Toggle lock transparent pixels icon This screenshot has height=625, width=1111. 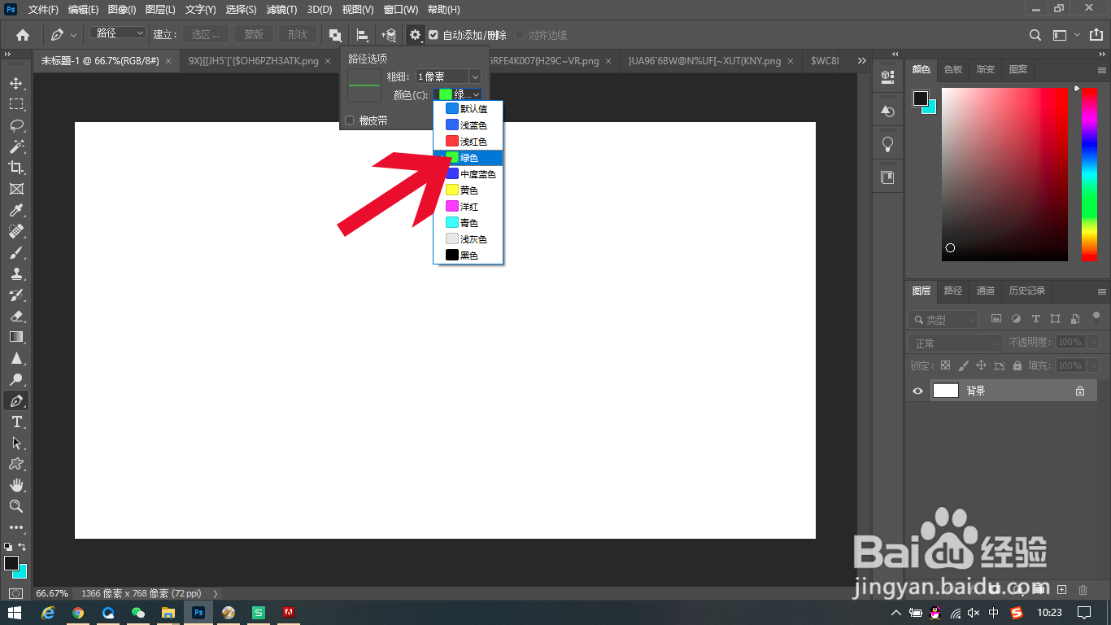tap(945, 365)
